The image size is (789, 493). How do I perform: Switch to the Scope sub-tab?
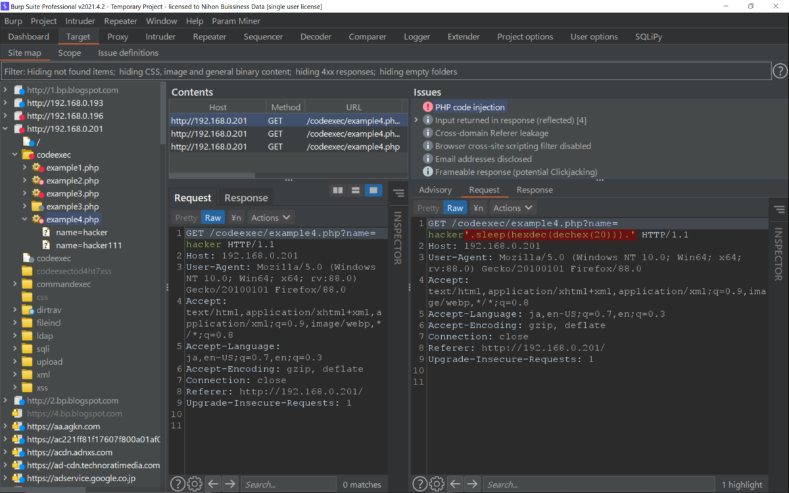[70, 53]
